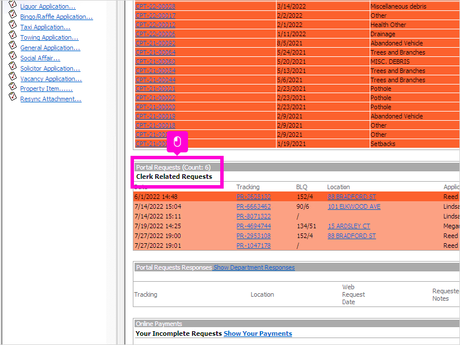Viewport: 460px width, 345px height.
Task: Open complaint CPT-22-00012
Action: (155, 25)
